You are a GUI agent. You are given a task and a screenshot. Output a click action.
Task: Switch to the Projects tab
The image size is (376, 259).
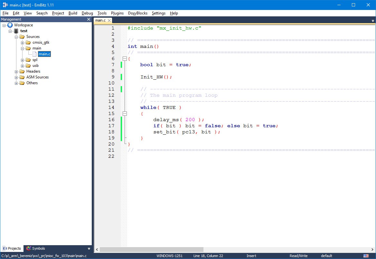click(x=12, y=248)
